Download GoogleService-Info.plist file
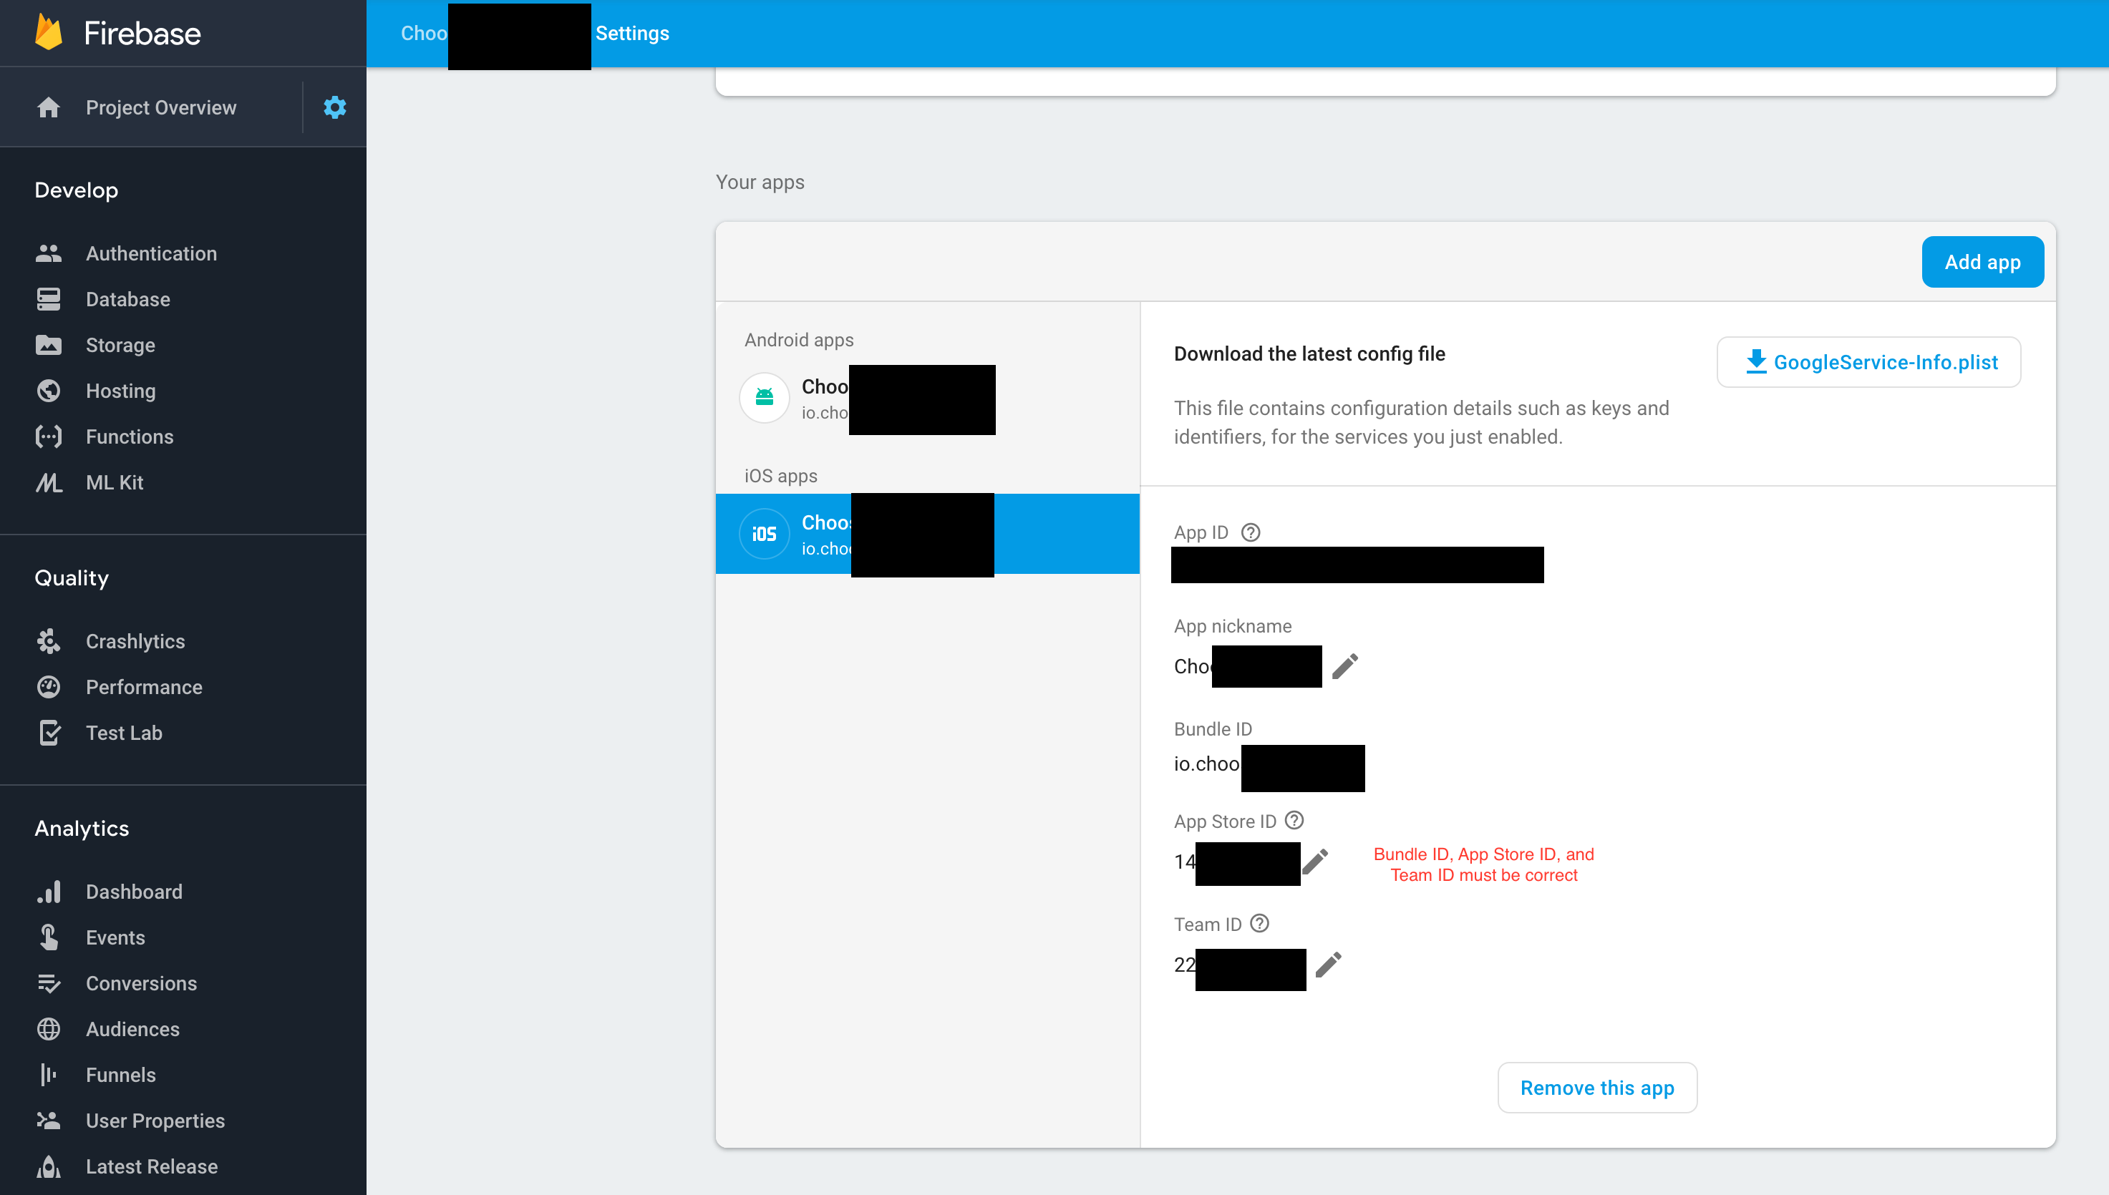Screen dimensions: 2109x1195 [x=1869, y=362]
